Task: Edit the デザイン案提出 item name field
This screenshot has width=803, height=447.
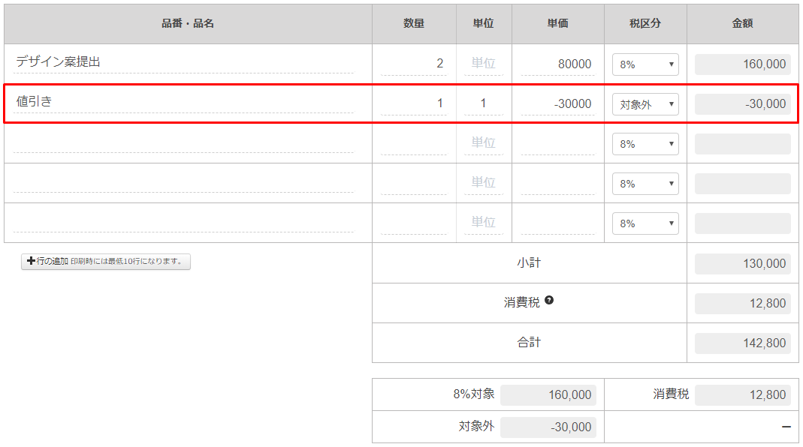Action: tap(183, 63)
